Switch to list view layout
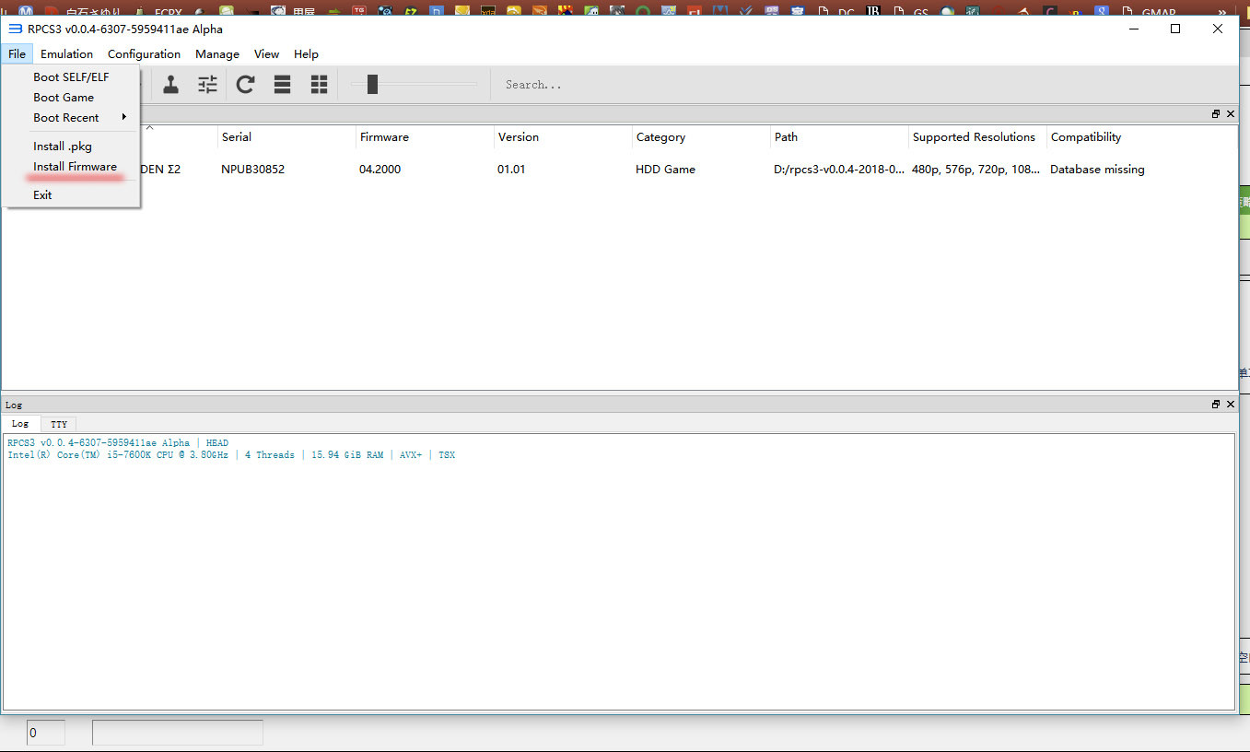Image resolution: width=1250 pixels, height=752 pixels. click(x=283, y=85)
